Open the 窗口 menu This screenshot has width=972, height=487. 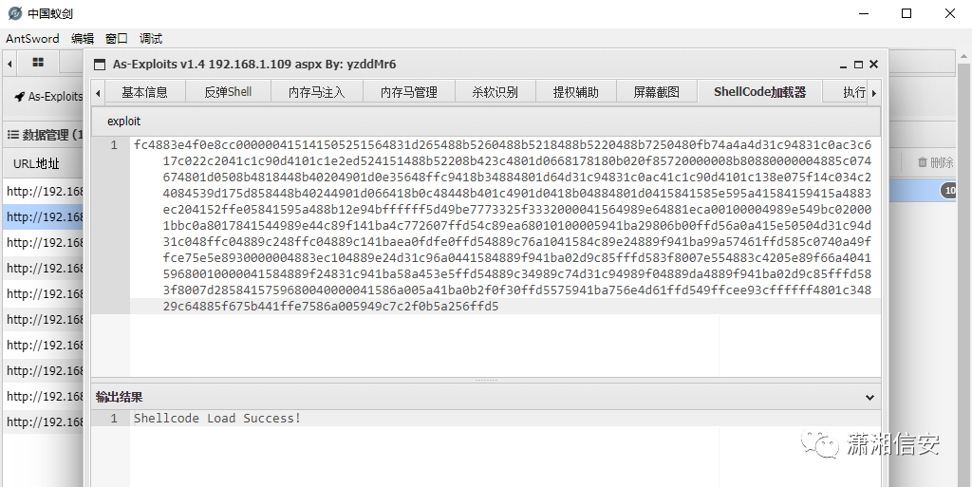117,38
